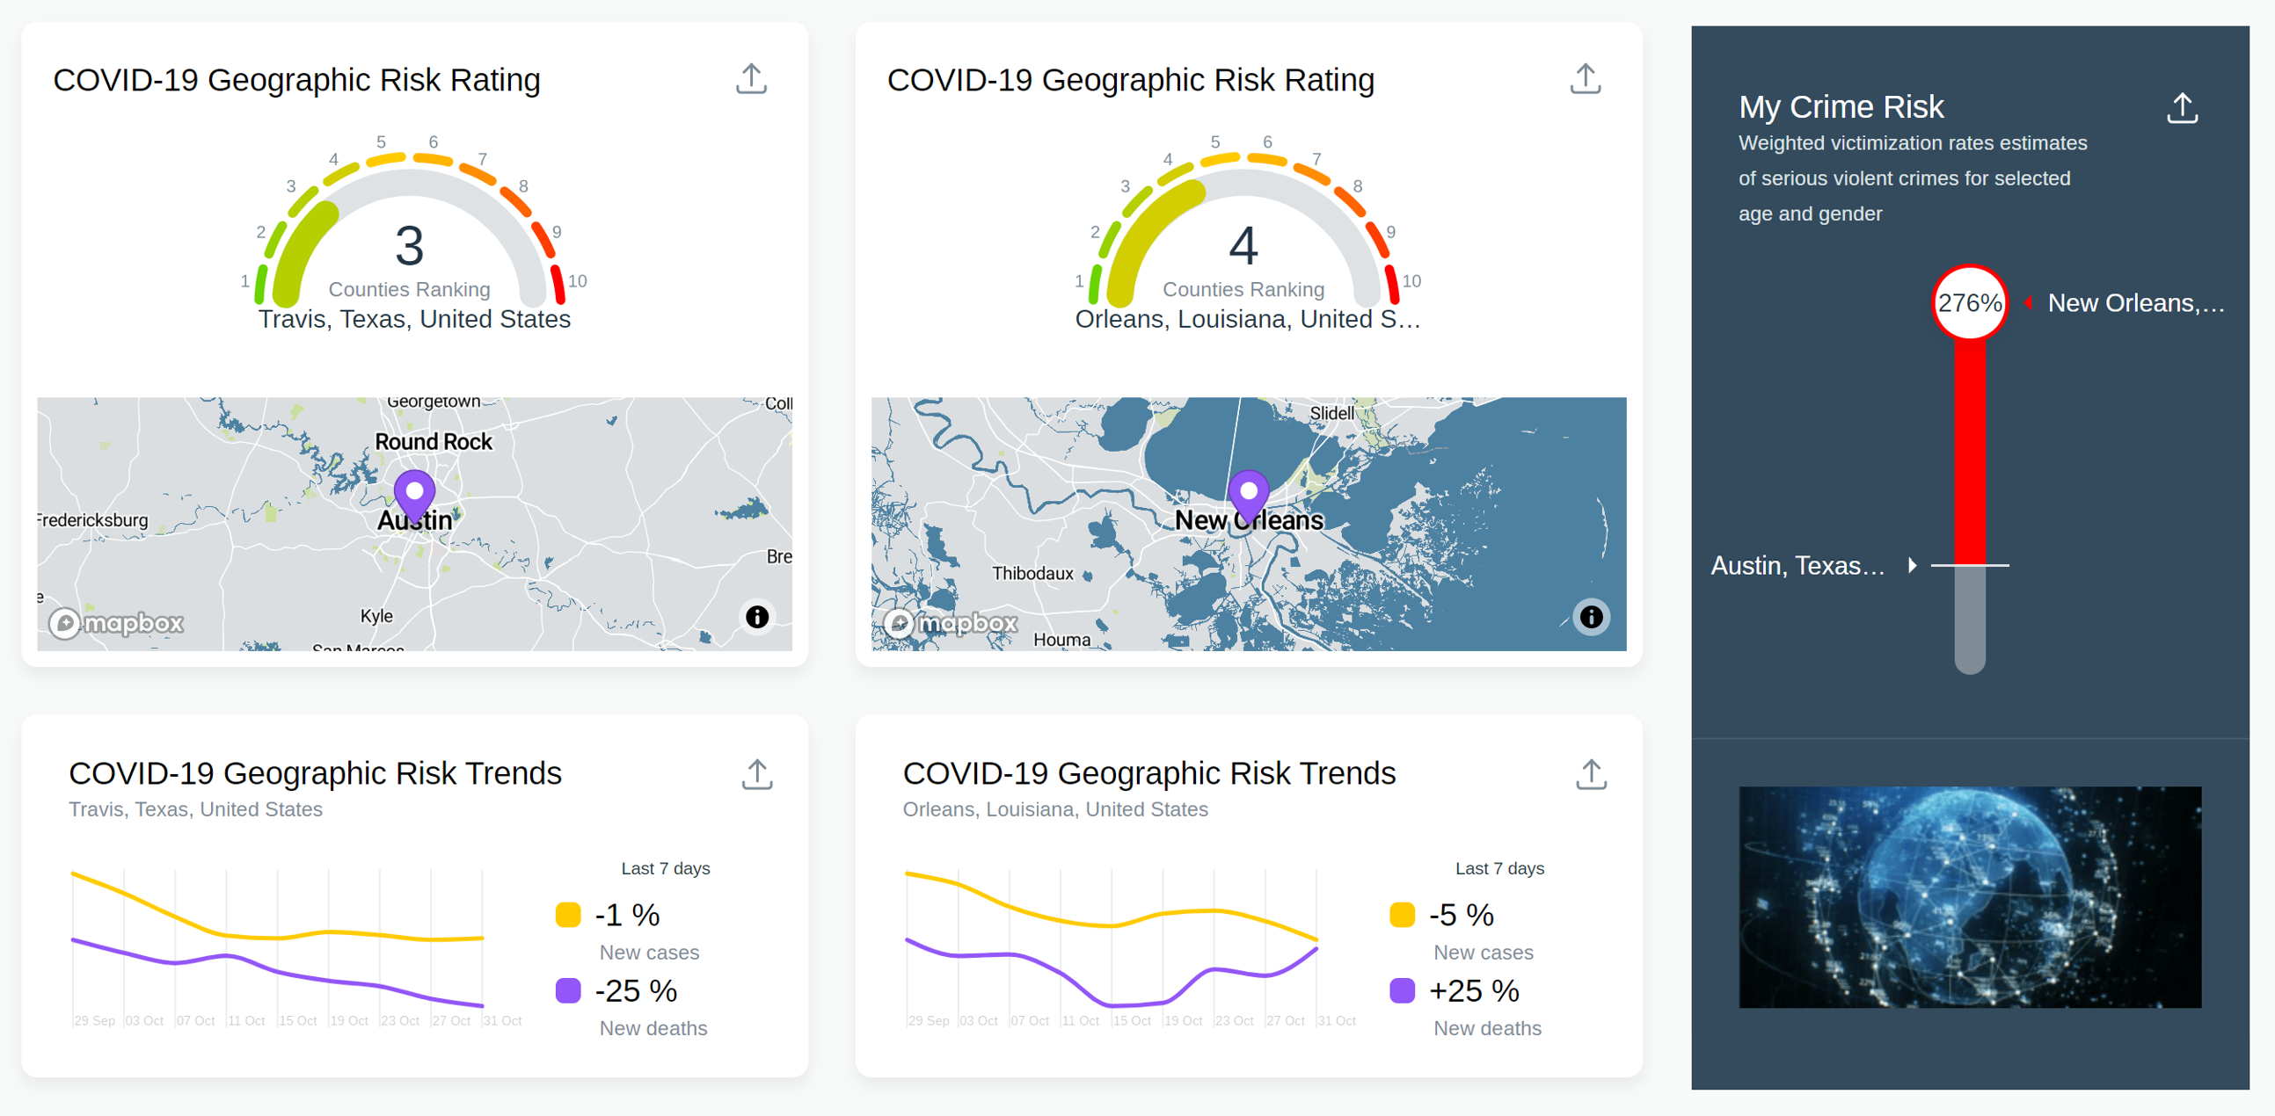Click the export icon on Travis risk rating card
Screen dimensions: 2275x1116
(750, 77)
